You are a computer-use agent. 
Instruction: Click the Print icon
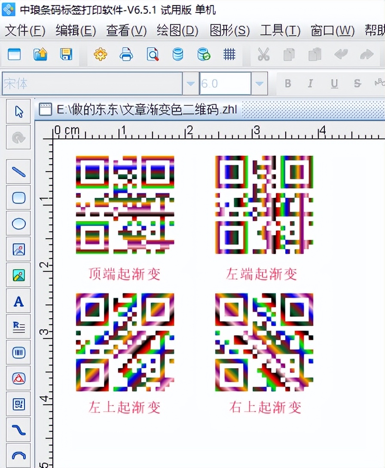point(126,54)
